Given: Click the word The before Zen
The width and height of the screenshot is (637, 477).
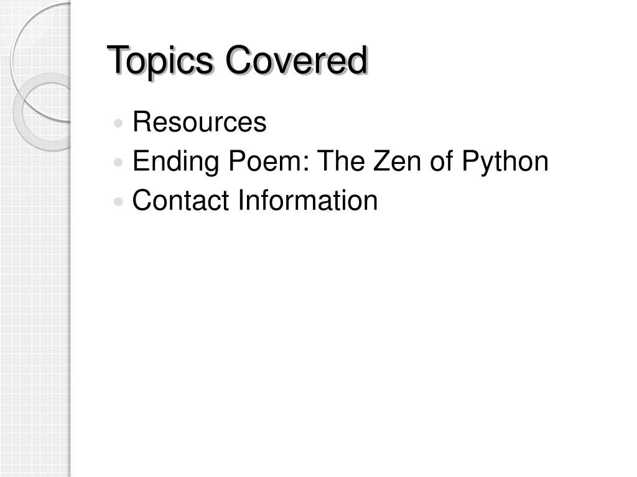Looking at the screenshot, I should click(x=340, y=161).
